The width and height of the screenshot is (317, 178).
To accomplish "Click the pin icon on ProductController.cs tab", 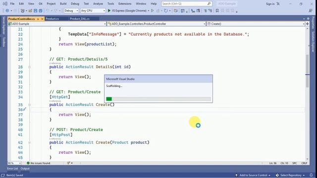I will click(38, 19).
